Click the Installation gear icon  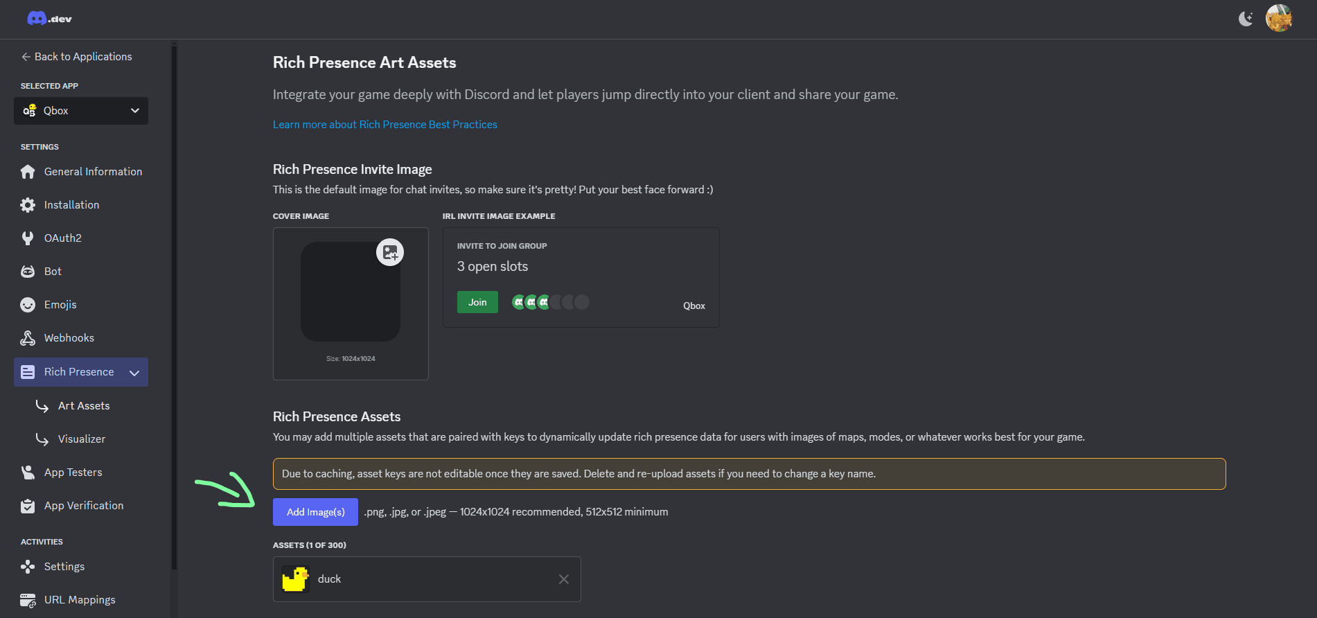tap(28, 205)
